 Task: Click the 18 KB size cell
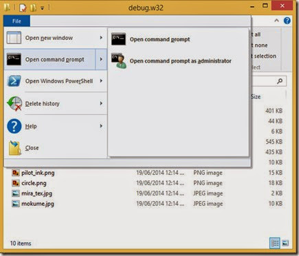[275, 183]
